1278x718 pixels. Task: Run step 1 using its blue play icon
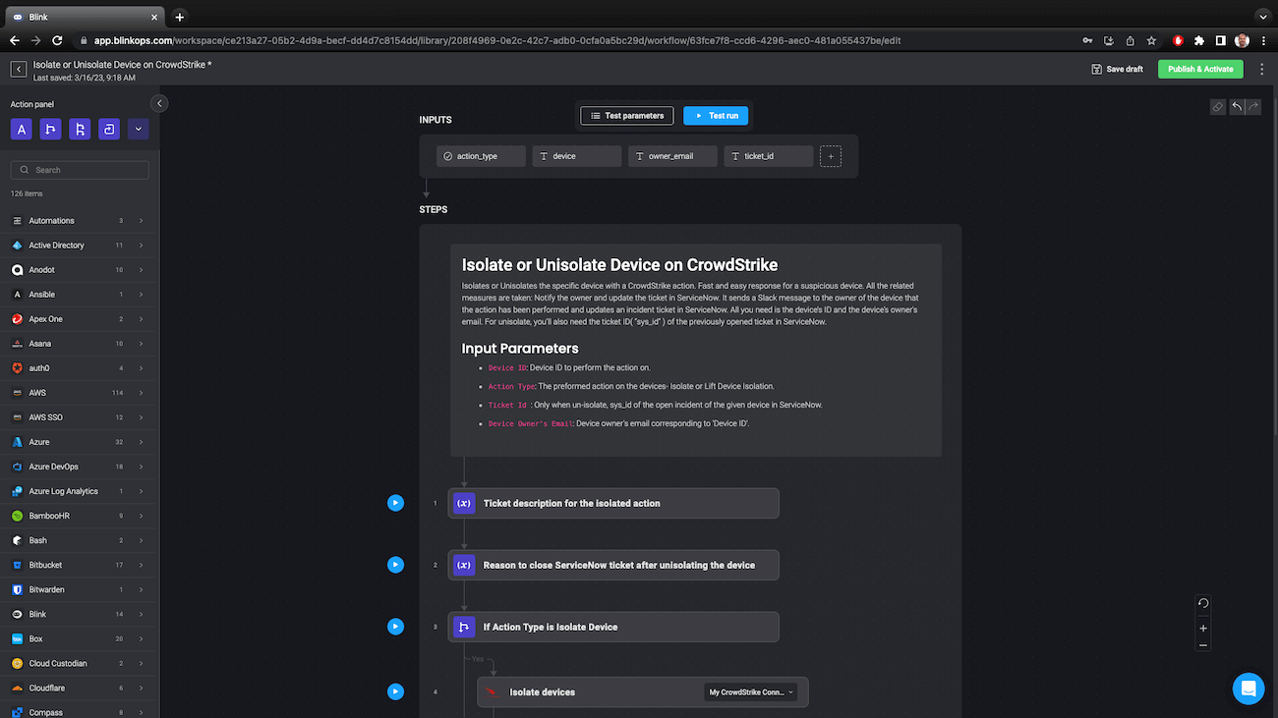[395, 502]
